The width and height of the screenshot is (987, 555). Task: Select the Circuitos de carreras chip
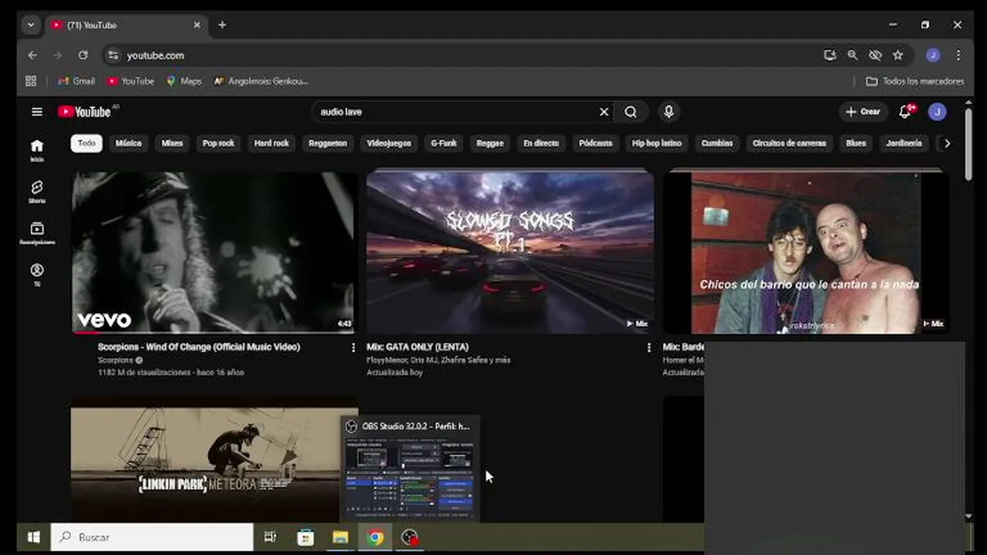tap(789, 143)
